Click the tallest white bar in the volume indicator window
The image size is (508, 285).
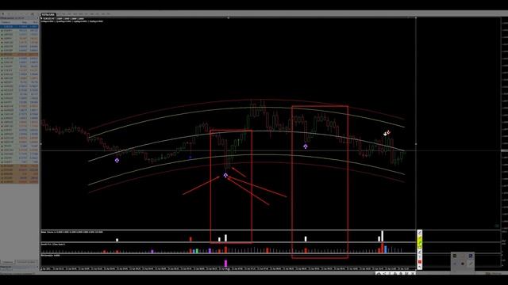[x=383, y=236]
